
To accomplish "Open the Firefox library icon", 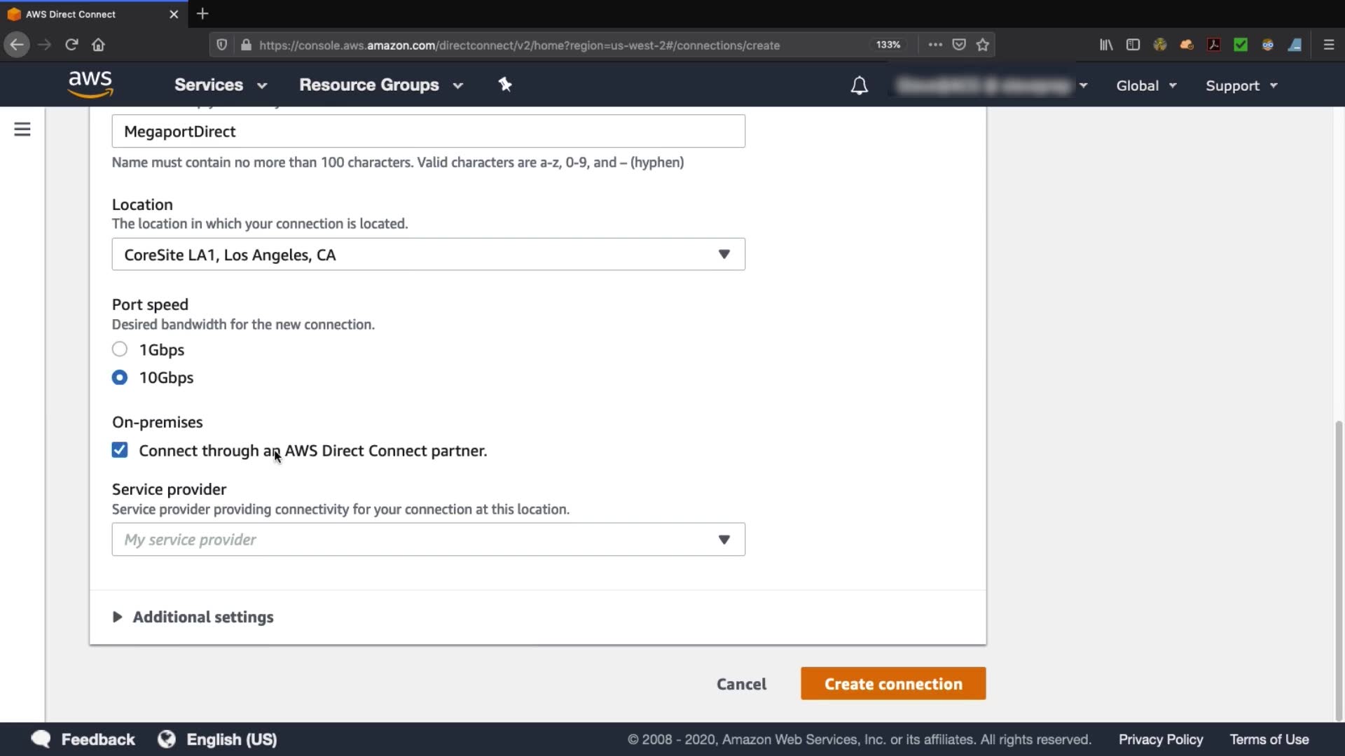I will 1106,45.
